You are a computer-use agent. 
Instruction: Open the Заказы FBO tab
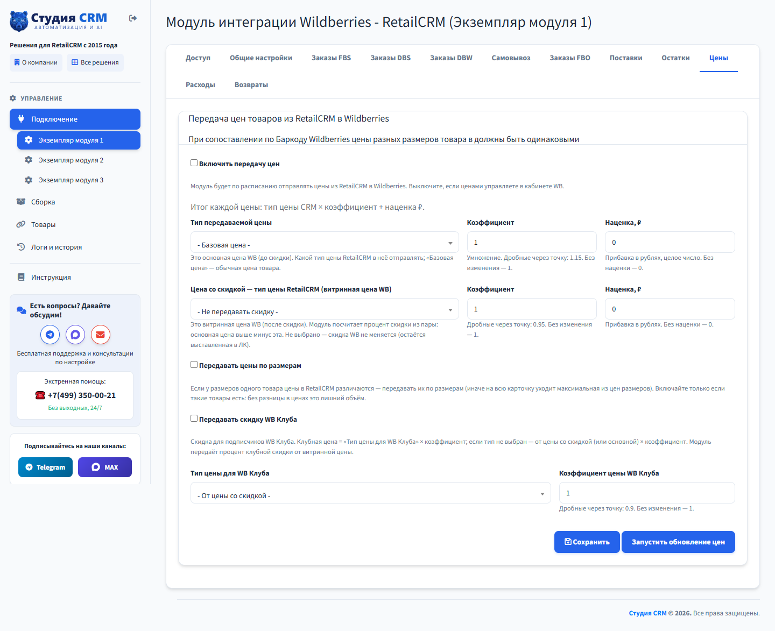pos(570,58)
